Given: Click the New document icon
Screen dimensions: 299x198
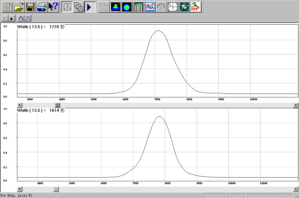Looking at the screenshot, I should coord(7,7).
